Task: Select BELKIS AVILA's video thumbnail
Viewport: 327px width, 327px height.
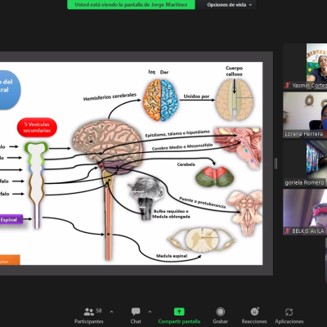Action: pos(305,212)
